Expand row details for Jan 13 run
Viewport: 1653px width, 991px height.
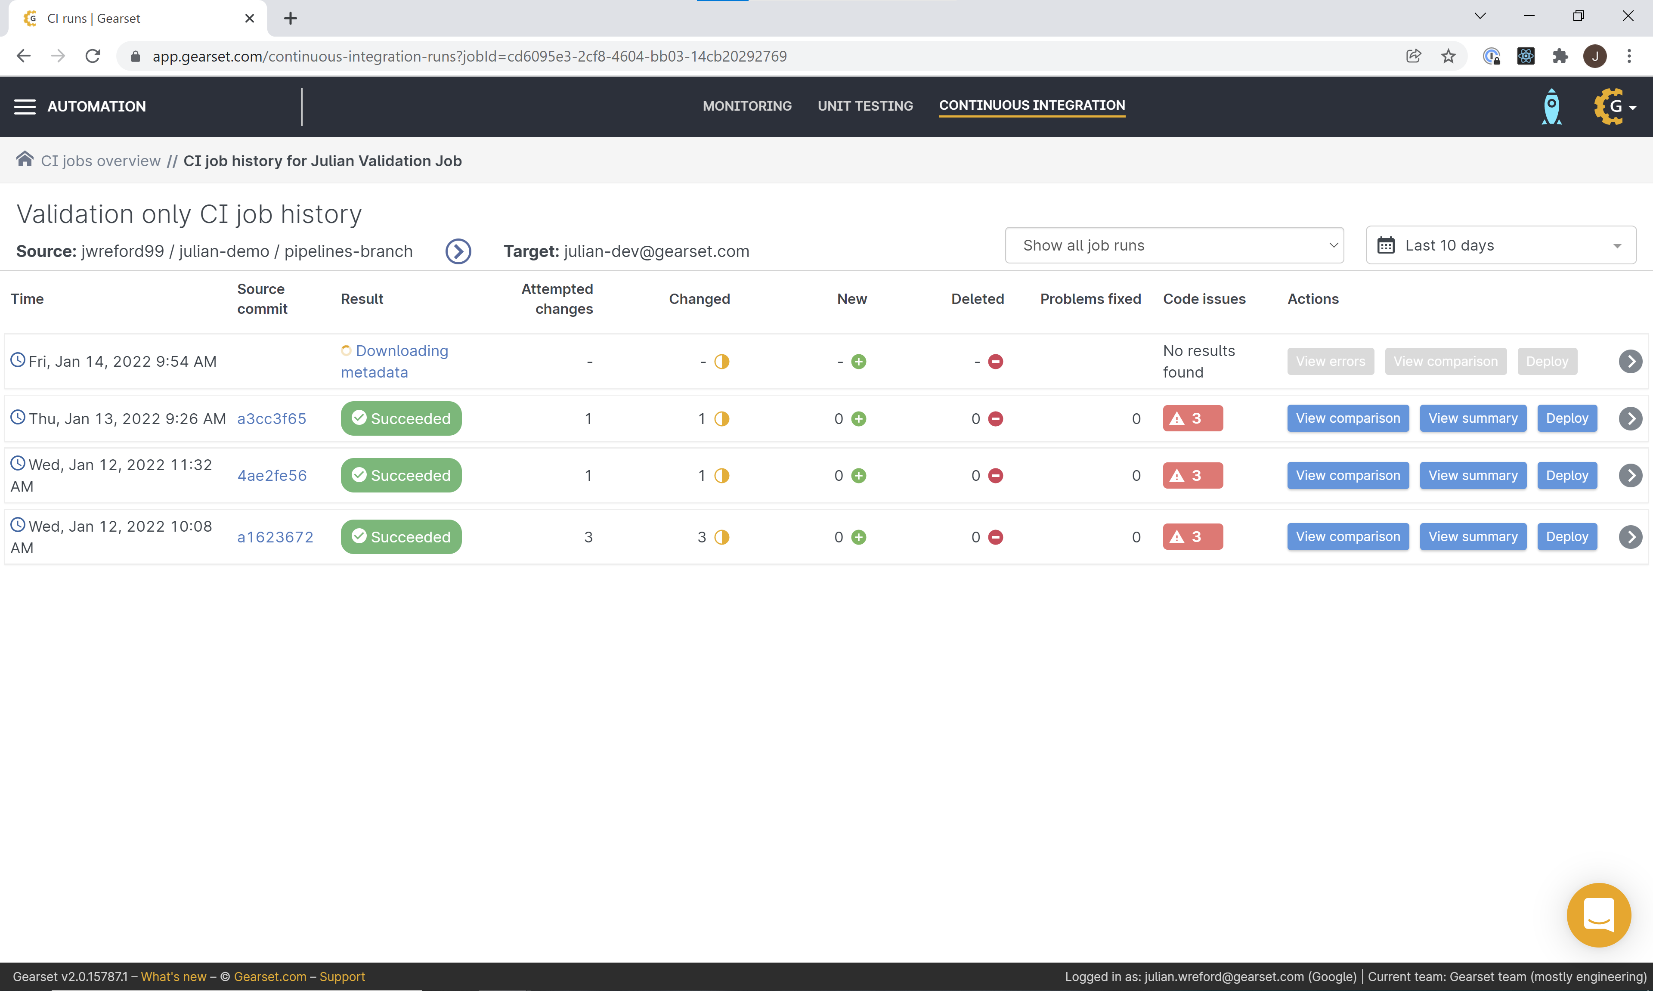1630,419
